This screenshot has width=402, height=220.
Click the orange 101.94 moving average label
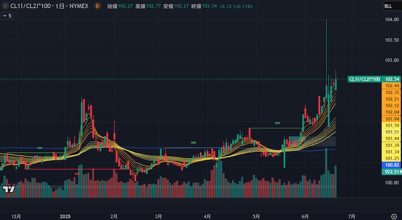tap(392, 119)
